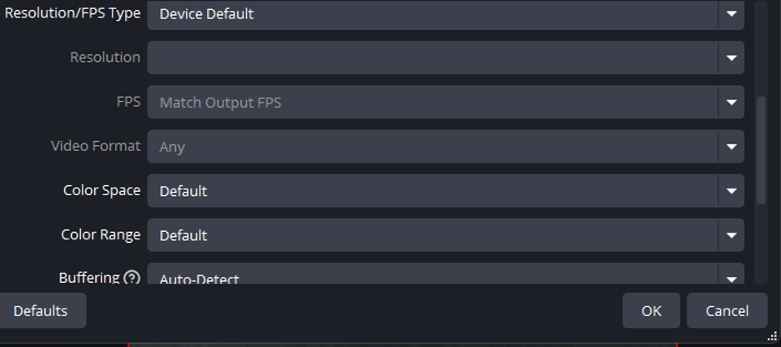
Task: Click the window resize grip corner
Action: point(772,336)
